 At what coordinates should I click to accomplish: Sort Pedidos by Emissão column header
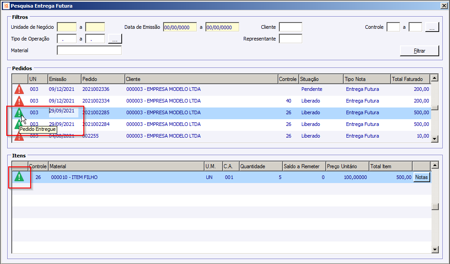pyautogui.click(x=64, y=79)
